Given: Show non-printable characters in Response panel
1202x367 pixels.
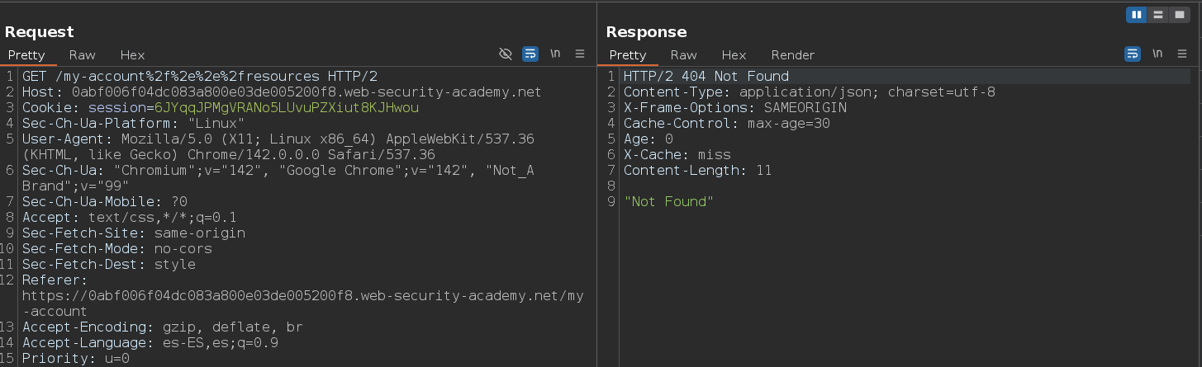Looking at the screenshot, I should coord(1157,54).
